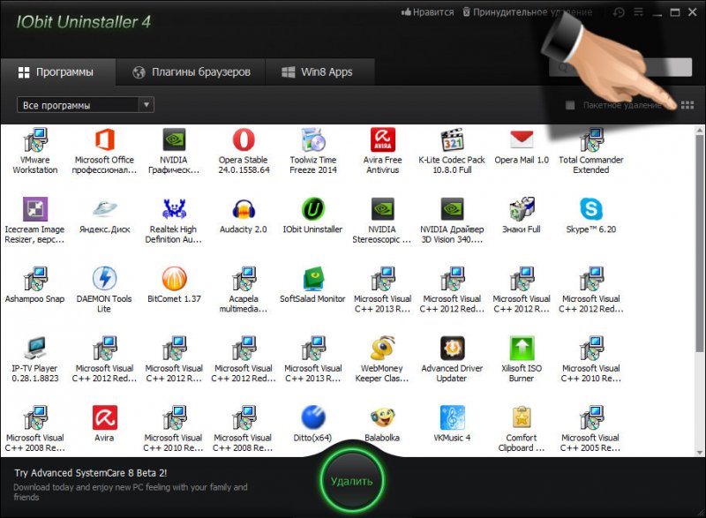This screenshot has height=518, width=706.
Task: Select WebMoney Keeper Classic entry
Action: tap(383, 359)
